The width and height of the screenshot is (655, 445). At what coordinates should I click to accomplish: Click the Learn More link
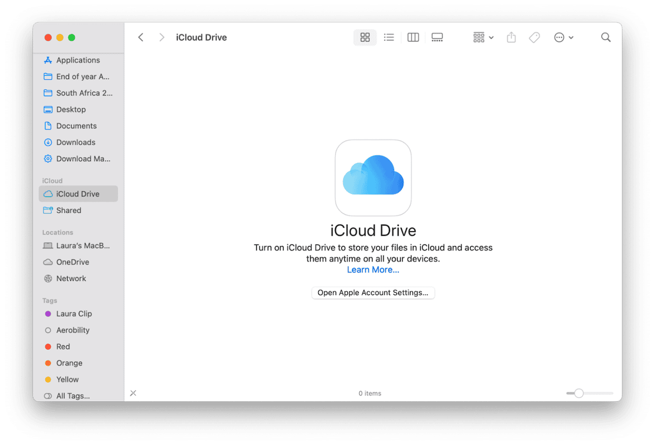coord(373,269)
